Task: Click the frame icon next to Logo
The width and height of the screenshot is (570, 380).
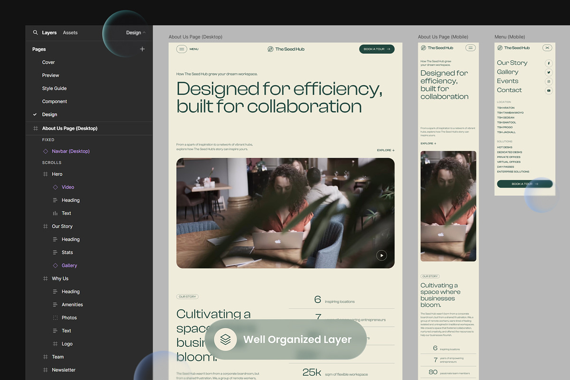Action: (55, 344)
